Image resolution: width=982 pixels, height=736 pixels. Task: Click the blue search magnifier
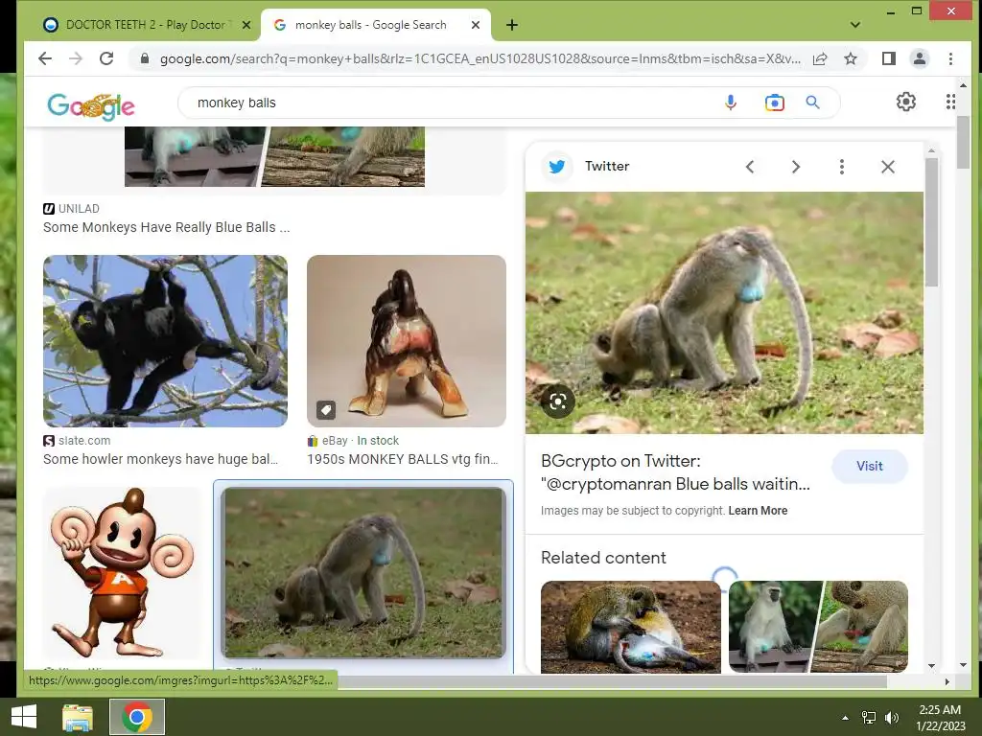coord(812,103)
